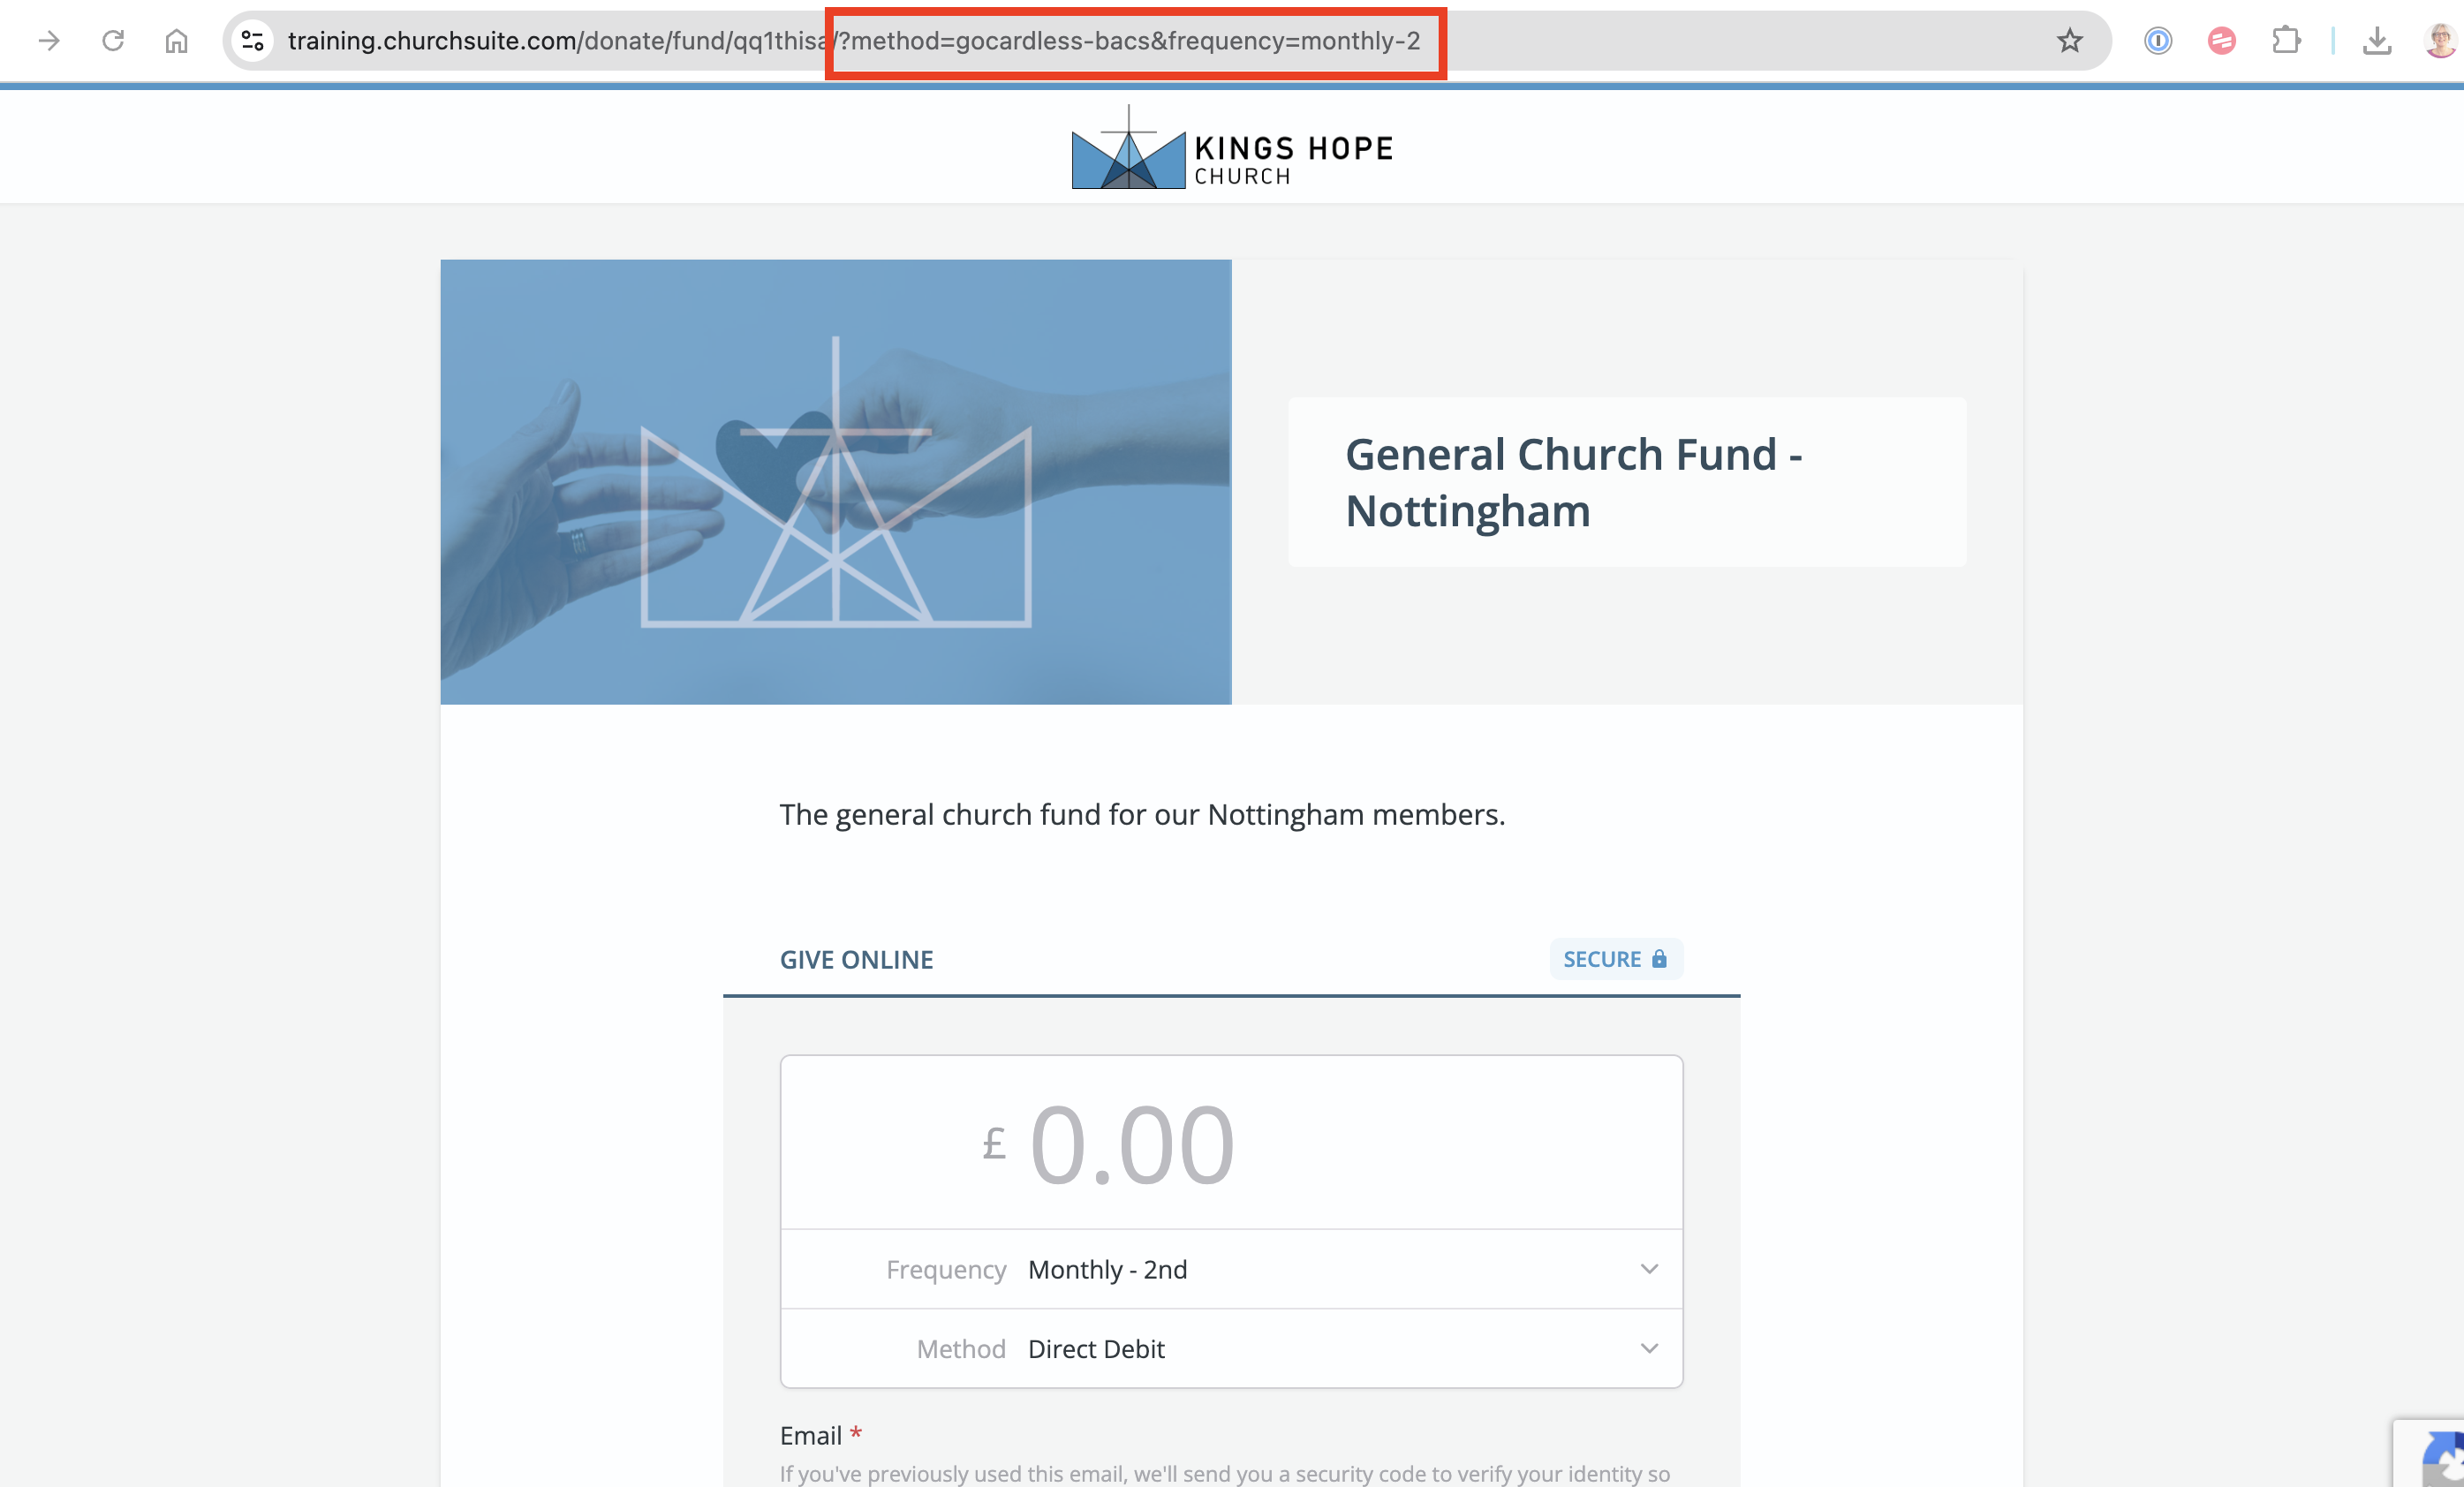Reload the page with the refresh icon

click(x=113, y=40)
